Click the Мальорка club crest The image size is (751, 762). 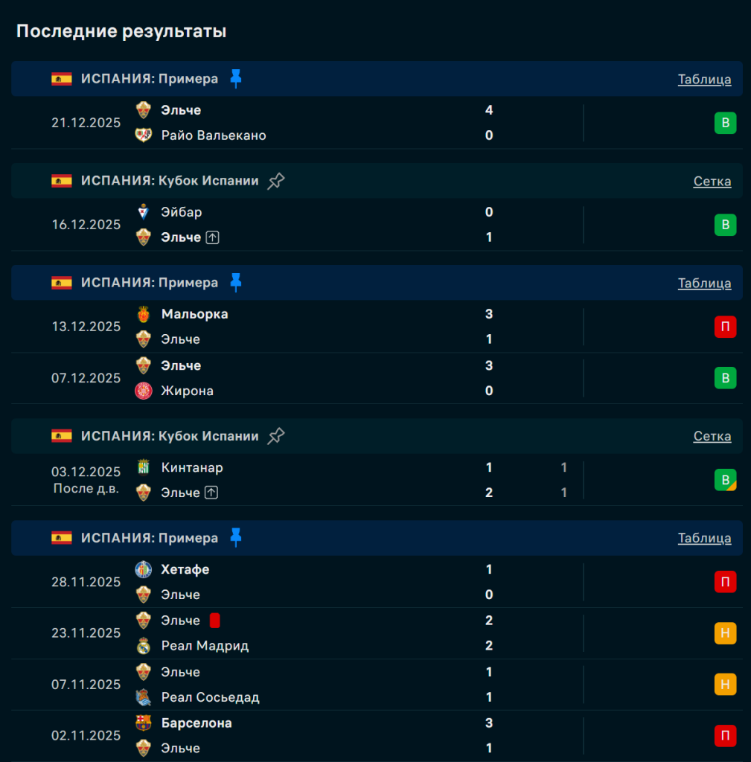(x=144, y=314)
